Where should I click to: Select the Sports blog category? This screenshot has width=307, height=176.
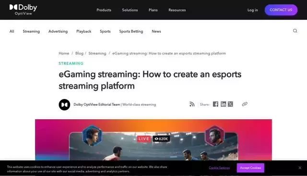[x=105, y=31]
